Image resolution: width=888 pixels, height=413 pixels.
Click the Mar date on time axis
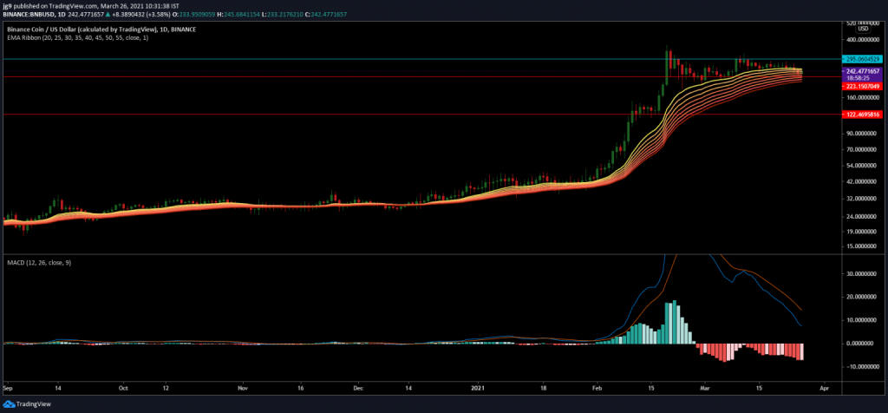click(704, 390)
